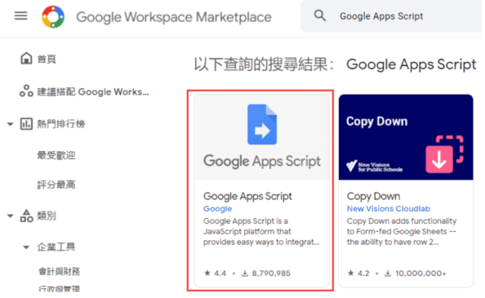Open the 會計與財務 subcategory

[x=59, y=271]
